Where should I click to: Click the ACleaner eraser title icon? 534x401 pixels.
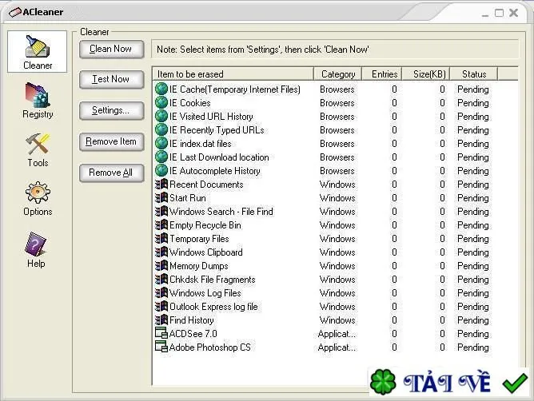point(15,12)
